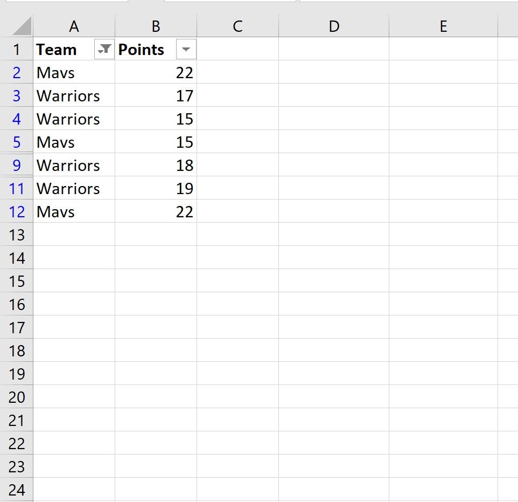Image resolution: width=518 pixels, height=502 pixels.
Task: Select filtered row 9 header
Action: (x=17, y=165)
